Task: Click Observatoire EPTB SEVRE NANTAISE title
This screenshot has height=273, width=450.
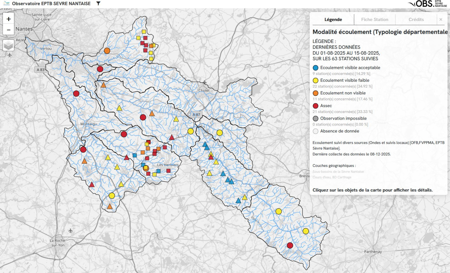Action: pos(51,4)
